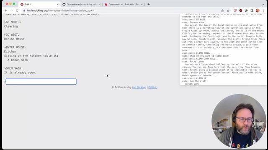Click the share icon in address bar
The height and width of the screenshot is (150, 268).
pos(222,10)
